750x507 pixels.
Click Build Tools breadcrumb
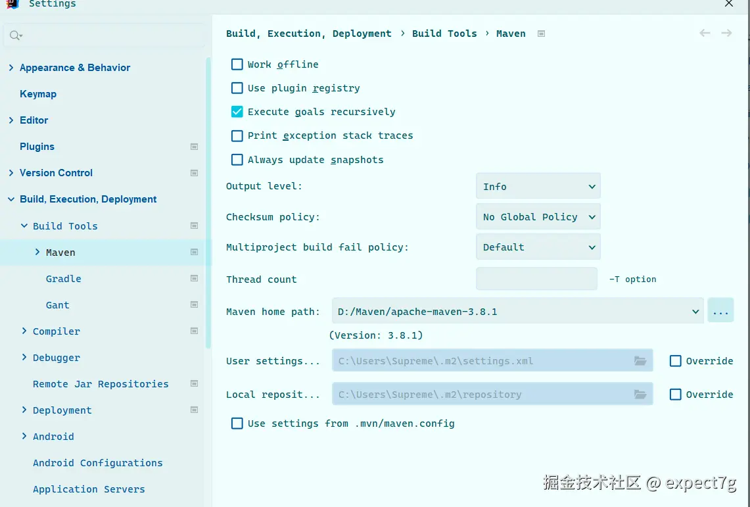(444, 34)
